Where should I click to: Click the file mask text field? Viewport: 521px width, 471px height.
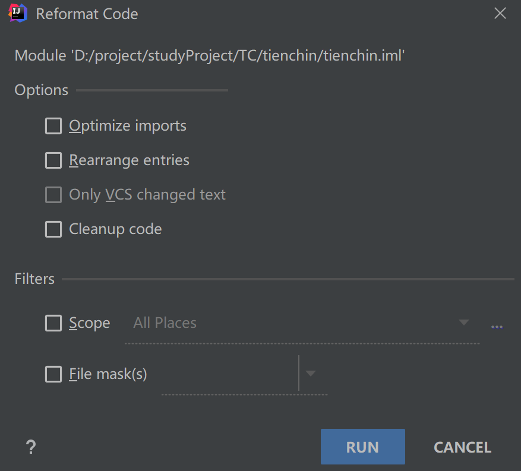pos(229,374)
